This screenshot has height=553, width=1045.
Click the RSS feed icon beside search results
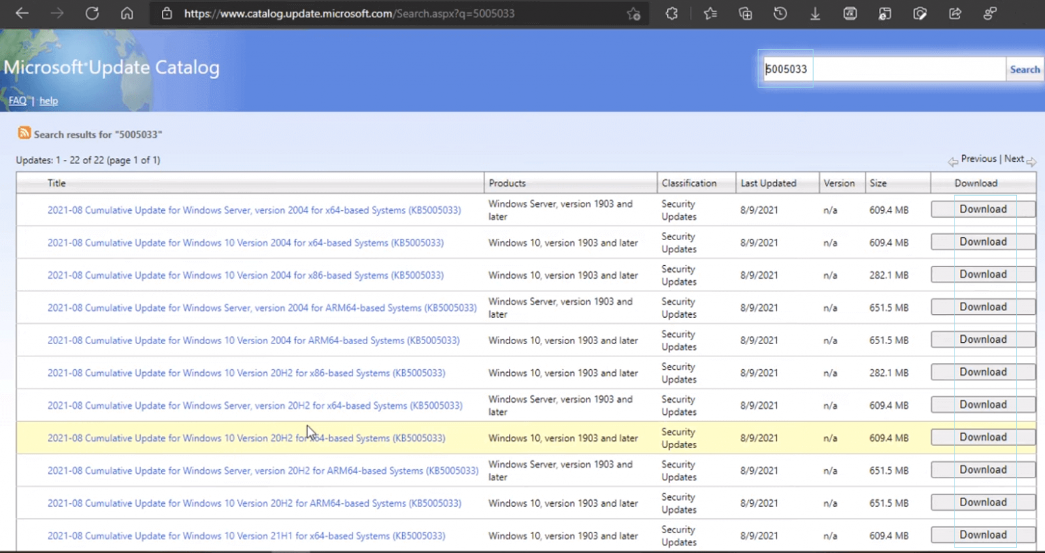(x=24, y=133)
